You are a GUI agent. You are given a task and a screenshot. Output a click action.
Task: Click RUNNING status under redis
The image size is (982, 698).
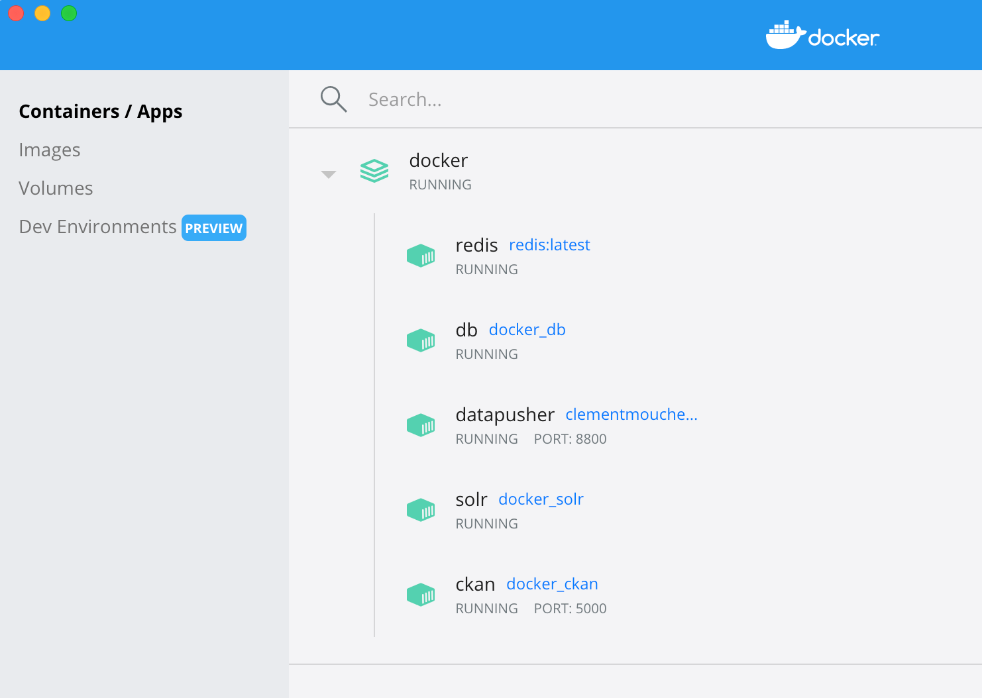point(487,270)
